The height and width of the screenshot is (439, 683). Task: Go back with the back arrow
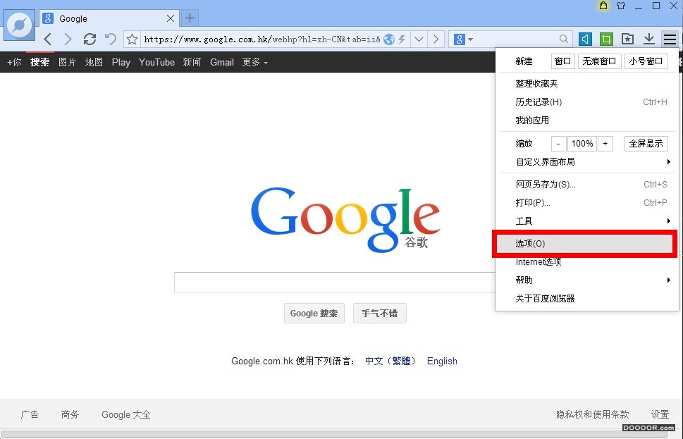[48, 39]
